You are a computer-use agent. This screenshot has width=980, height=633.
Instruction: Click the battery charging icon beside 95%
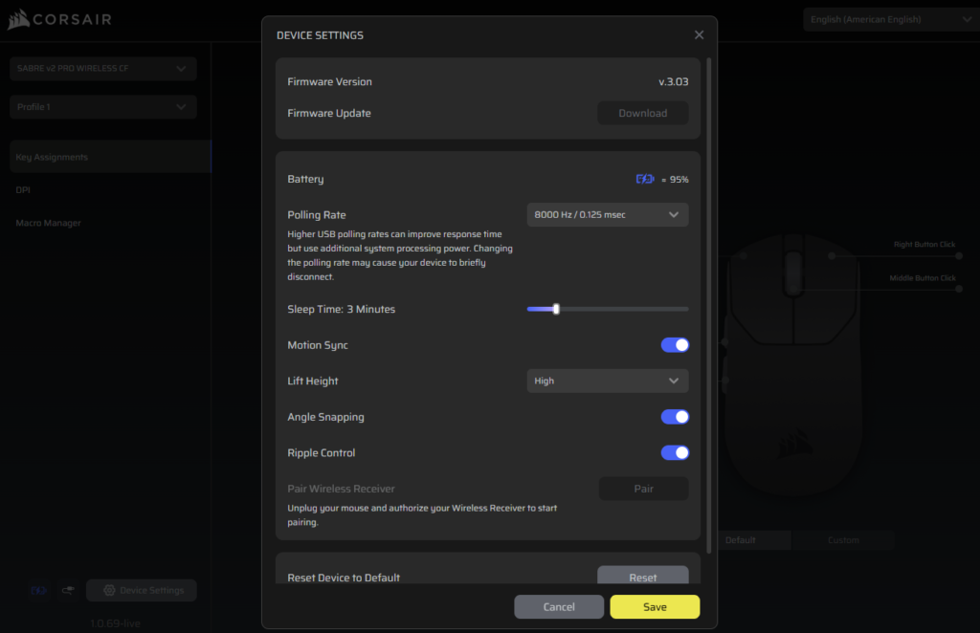646,179
